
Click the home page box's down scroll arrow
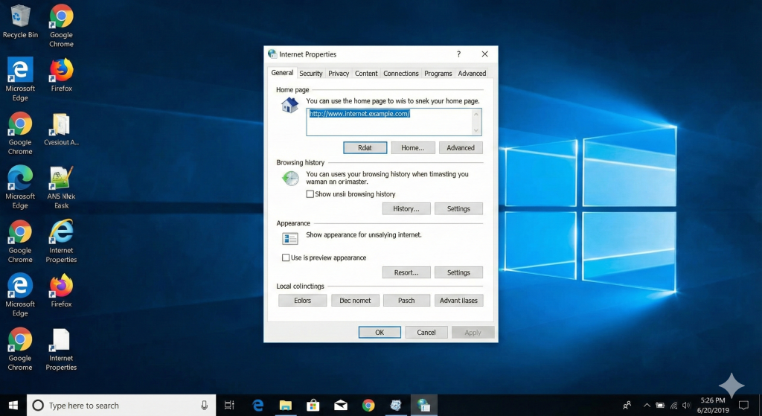coord(476,130)
